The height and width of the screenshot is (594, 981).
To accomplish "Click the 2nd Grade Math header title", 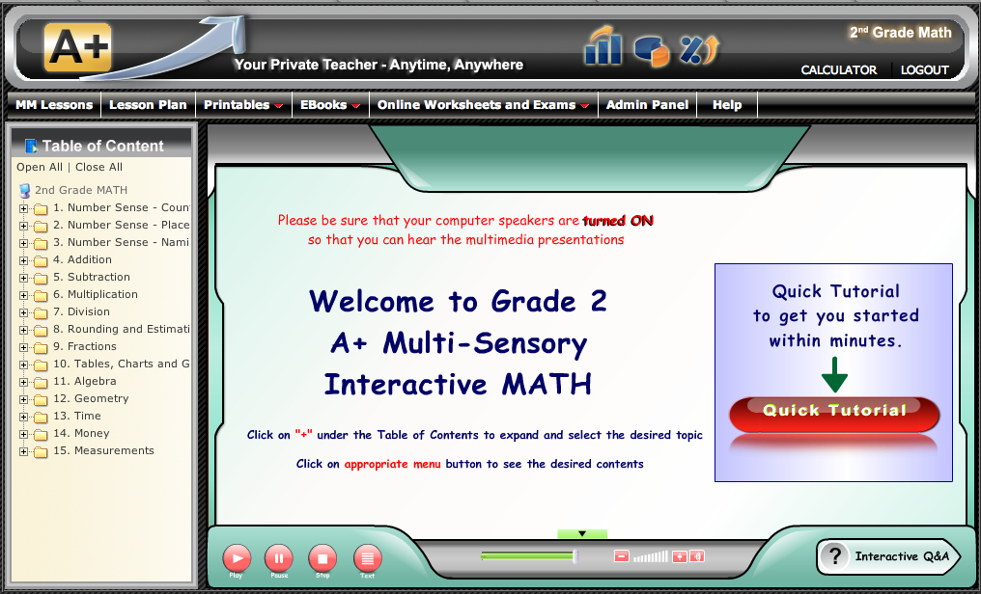I will tap(900, 33).
